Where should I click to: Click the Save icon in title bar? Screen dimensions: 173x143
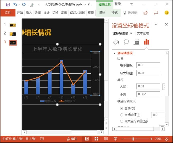coord(8,4)
